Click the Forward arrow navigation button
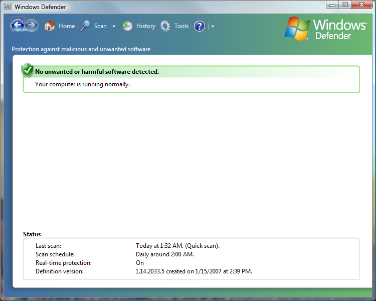This screenshot has width=376, height=301. click(32, 26)
